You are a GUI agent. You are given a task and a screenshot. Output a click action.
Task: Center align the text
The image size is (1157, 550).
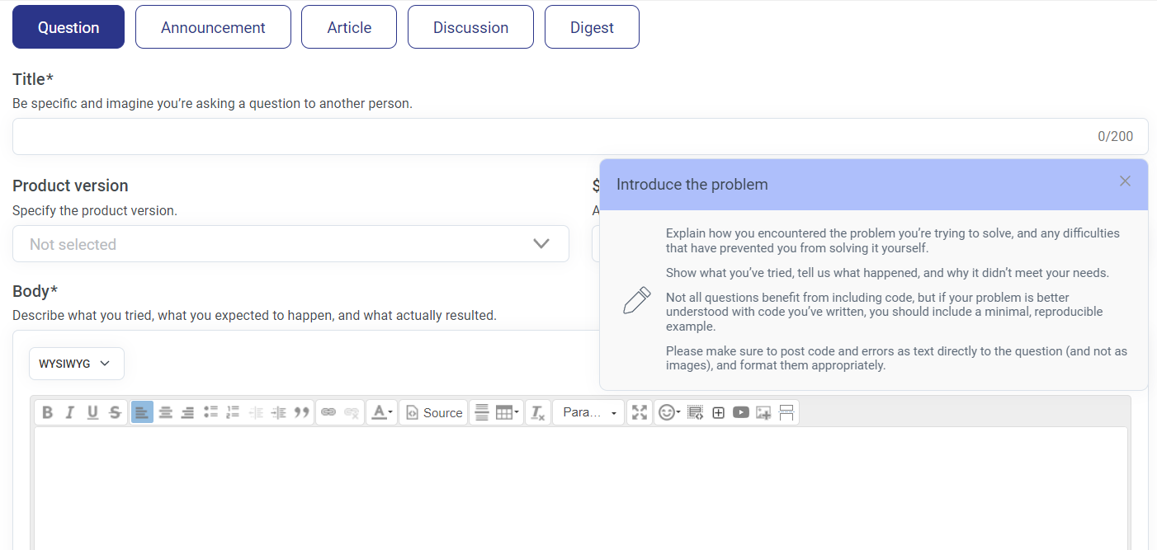pyautogui.click(x=166, y=412)
